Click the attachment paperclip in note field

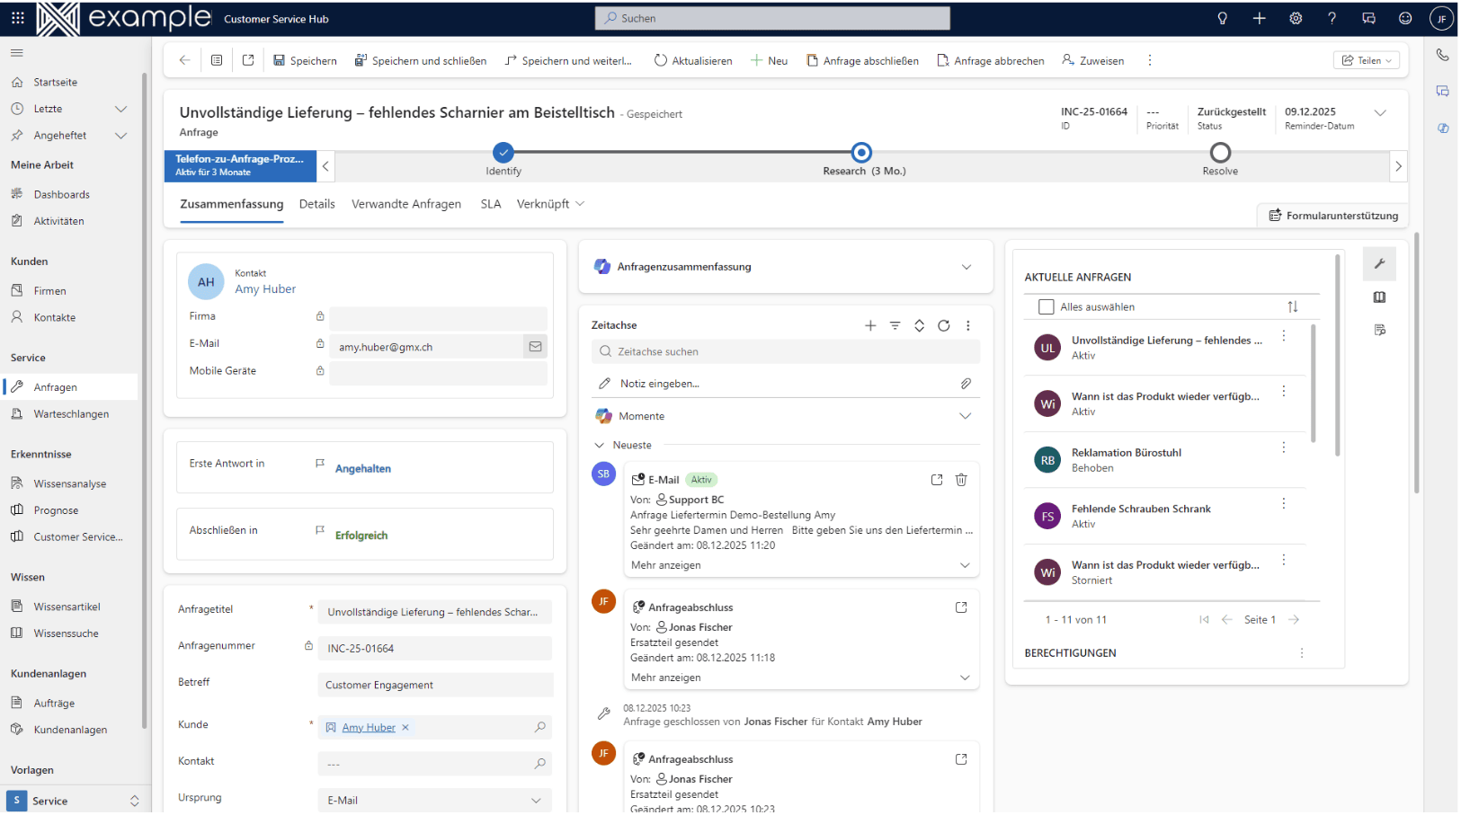(966, 384)
